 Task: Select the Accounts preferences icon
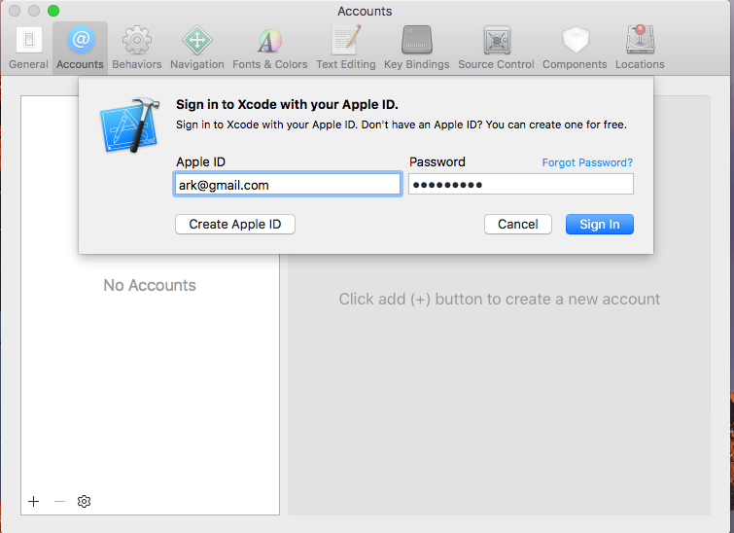80,49
